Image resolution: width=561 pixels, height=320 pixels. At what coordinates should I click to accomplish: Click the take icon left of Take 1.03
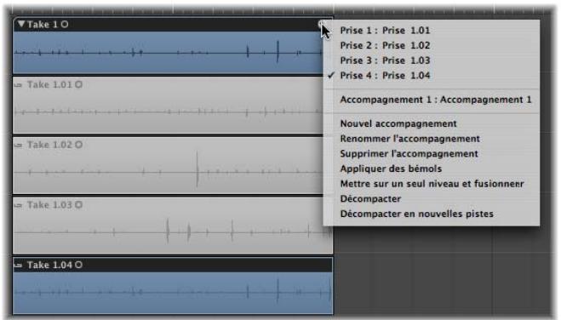(x=18, y=205)
